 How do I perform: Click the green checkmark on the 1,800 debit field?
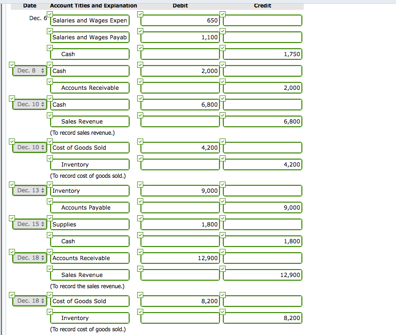coord(140,218)
